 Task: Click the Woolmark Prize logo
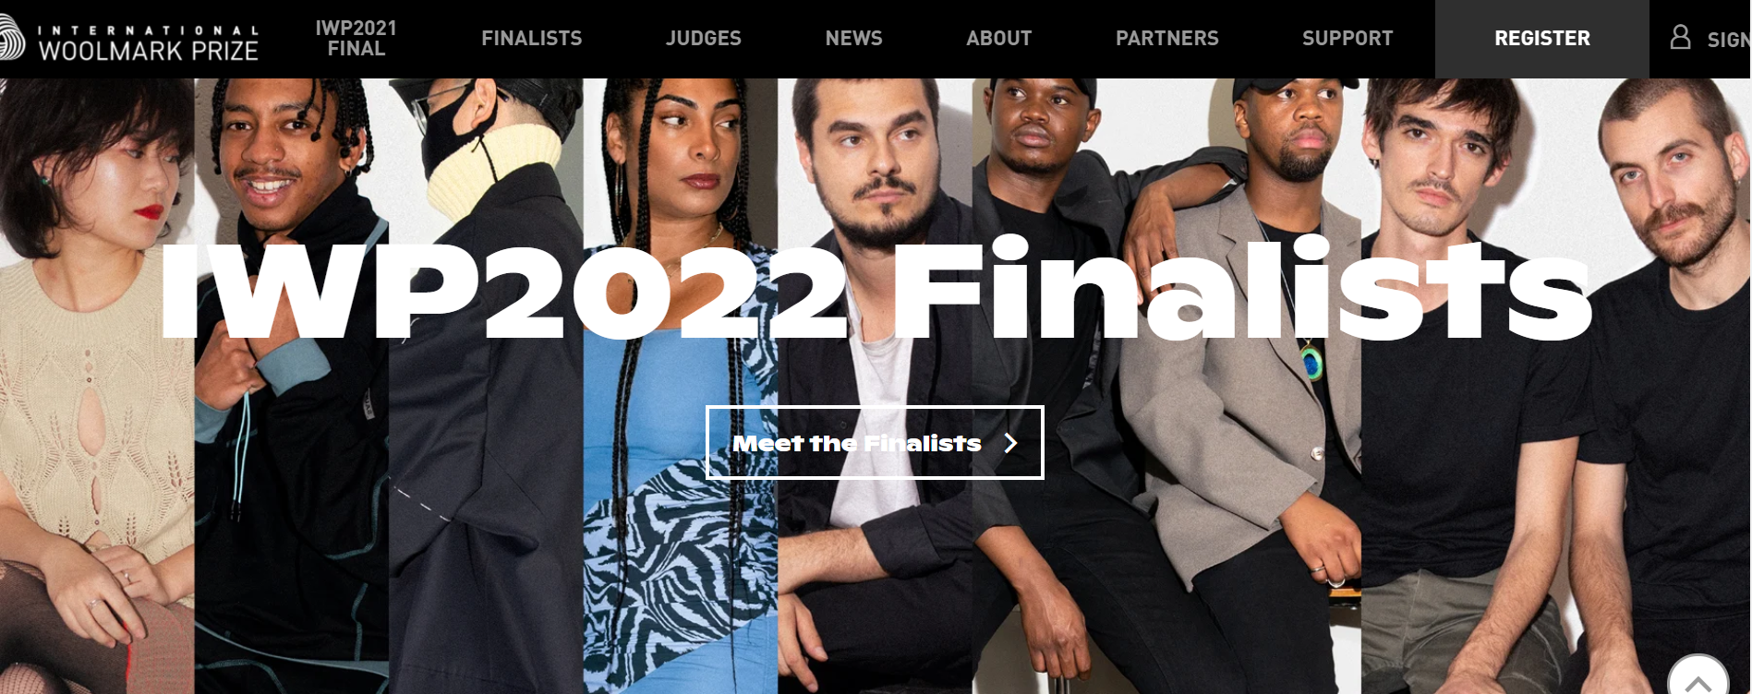click(x=129, y=39)
